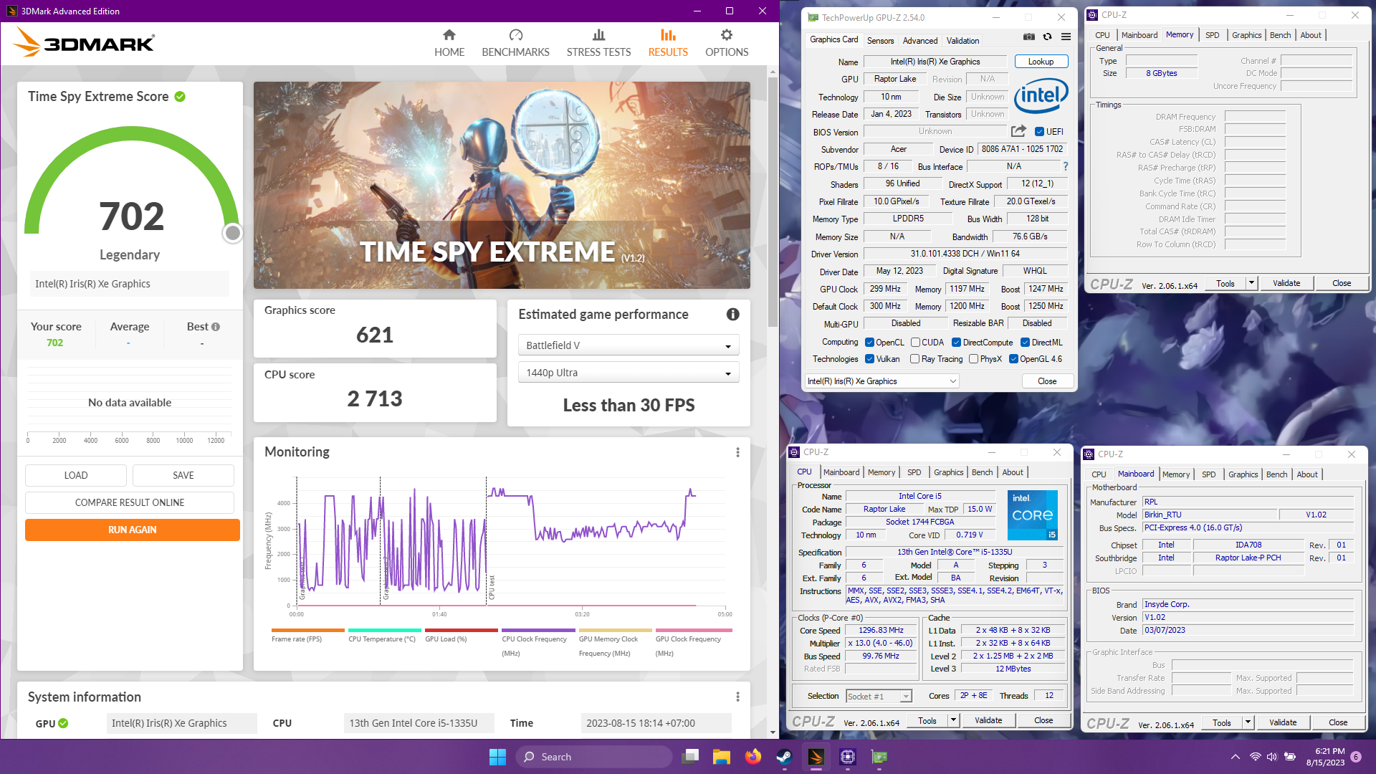Click the taskbar Search box
Screen dimensions: 1376x774
[594, 757]
